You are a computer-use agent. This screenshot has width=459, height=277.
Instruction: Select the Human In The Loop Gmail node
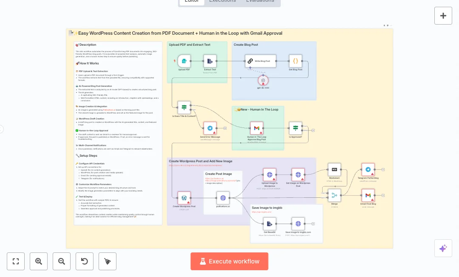click(x=257, y=128)
